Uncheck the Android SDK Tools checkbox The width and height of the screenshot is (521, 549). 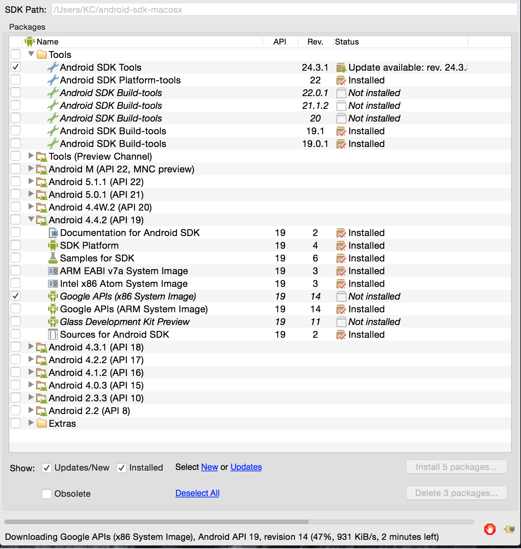click(16, 67)
